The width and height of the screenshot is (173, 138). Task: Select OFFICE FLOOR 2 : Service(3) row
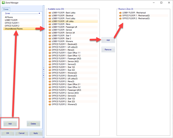click(73, 96)
